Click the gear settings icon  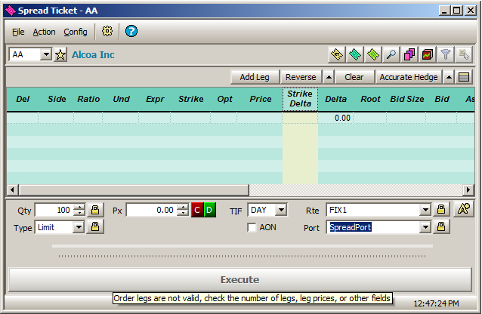click(x=107, y=32)
